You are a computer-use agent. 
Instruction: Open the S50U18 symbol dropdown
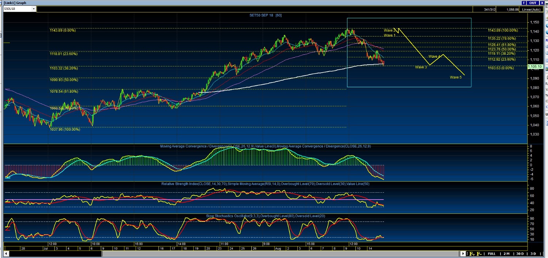(x=34, y=9)
